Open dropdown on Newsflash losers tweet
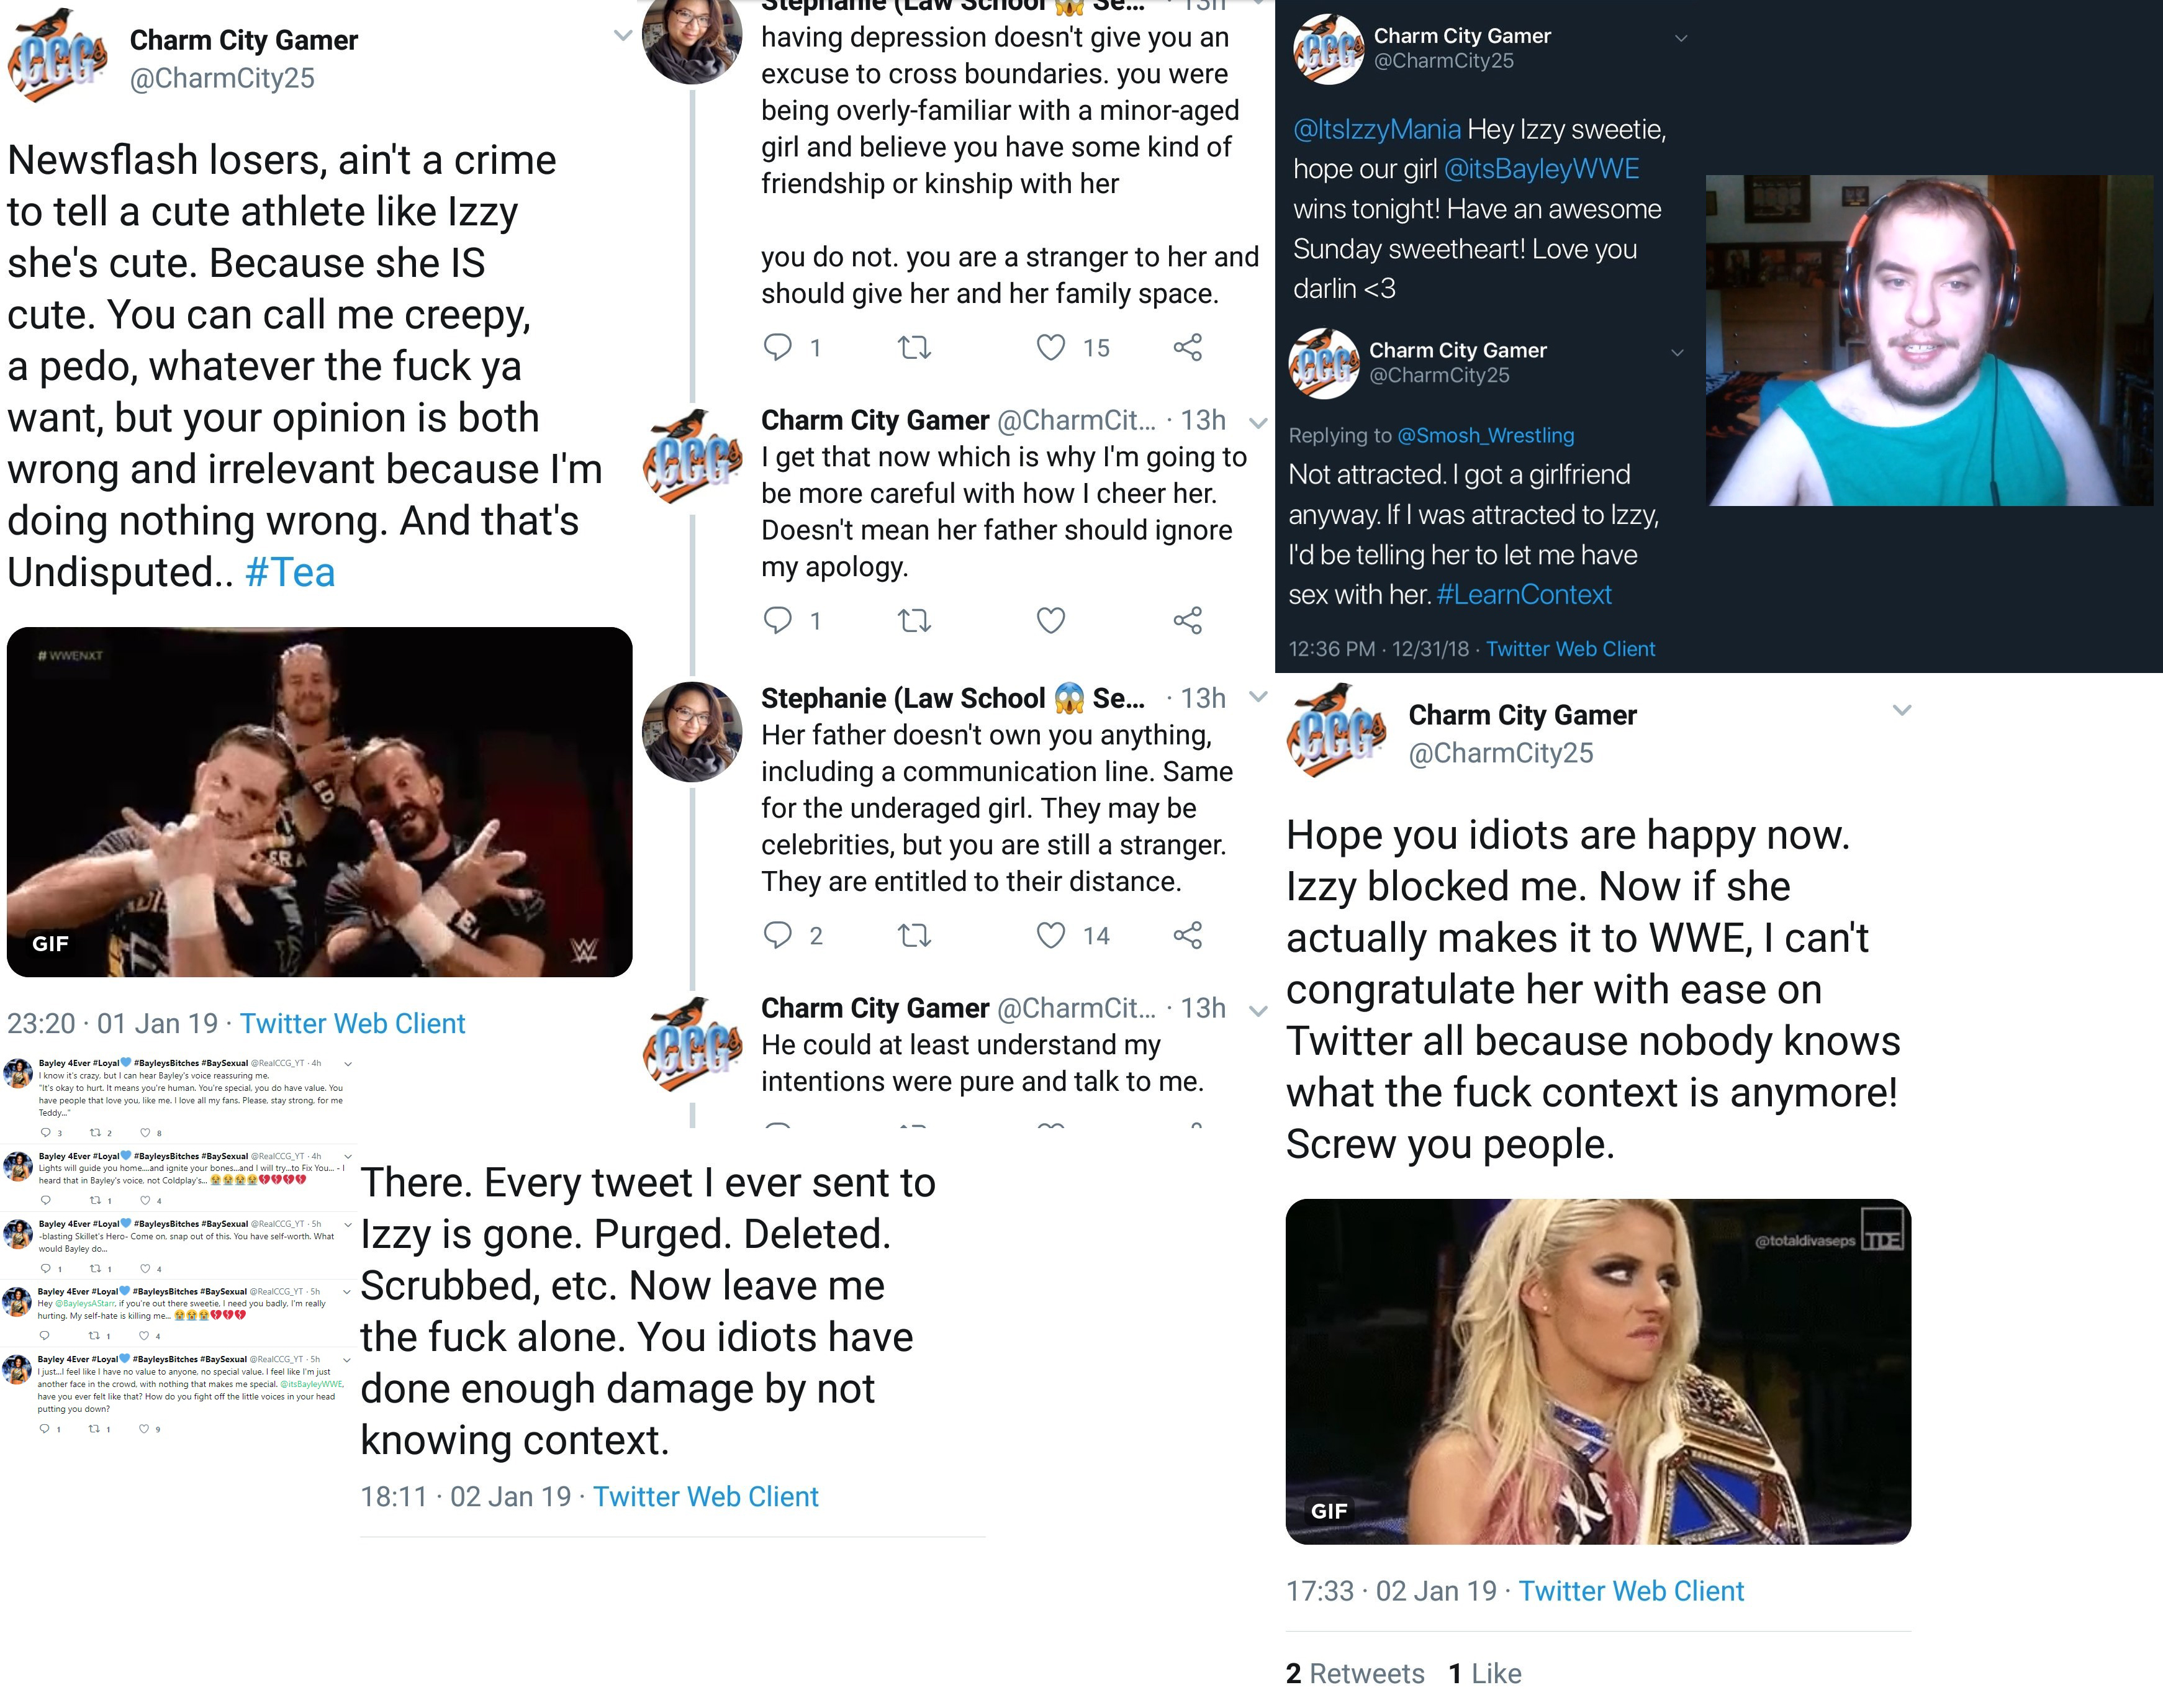 click(622, 36)
